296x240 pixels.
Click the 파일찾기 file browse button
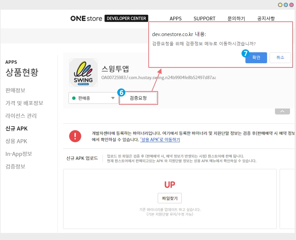170,198
